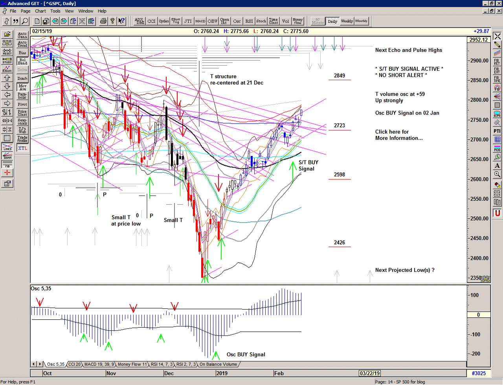503x385 pixels.
Task: Select the FIB RET icon on the right toolbar
Action: pyautogui.click(x=496, y=62)
